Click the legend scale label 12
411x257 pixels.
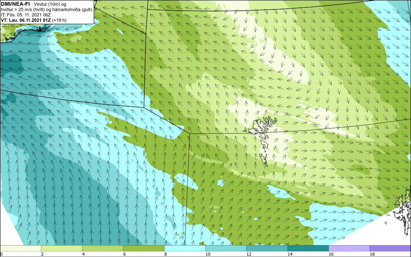coord(249,254)
